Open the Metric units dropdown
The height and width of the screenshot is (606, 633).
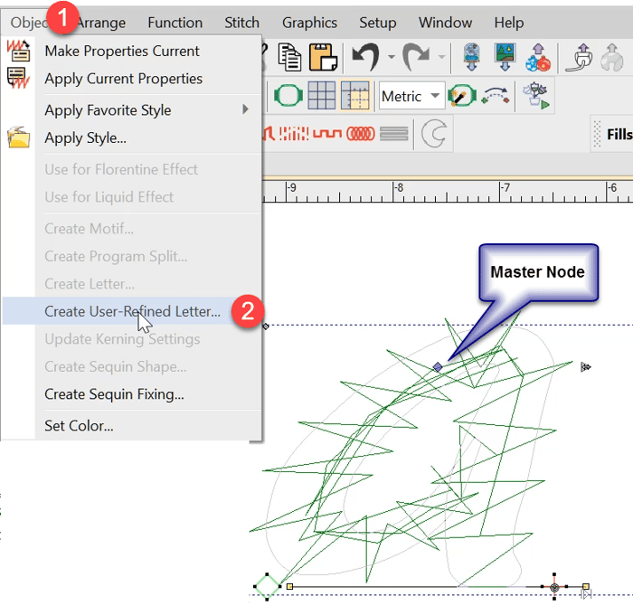411,96
